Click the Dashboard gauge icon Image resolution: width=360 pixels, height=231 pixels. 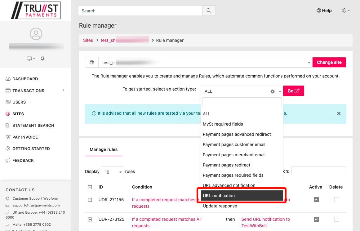tap(8, 79)
